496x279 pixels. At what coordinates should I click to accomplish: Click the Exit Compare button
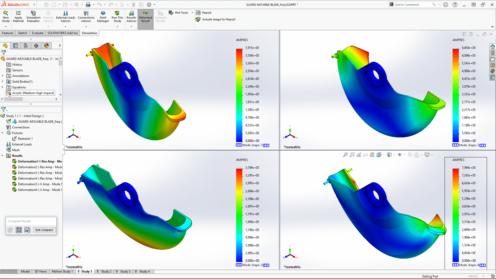44,230
